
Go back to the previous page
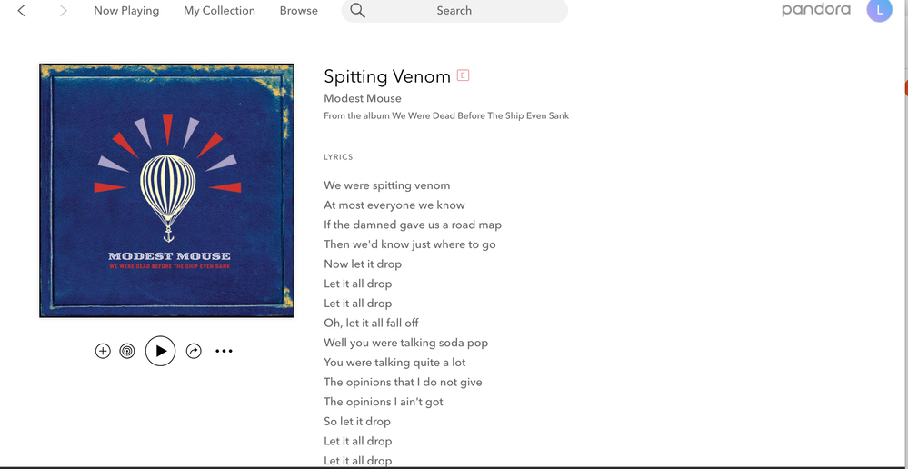[x=22, y=11]
